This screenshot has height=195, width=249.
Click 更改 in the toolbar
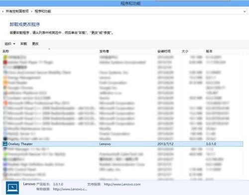tap(35, 44)
